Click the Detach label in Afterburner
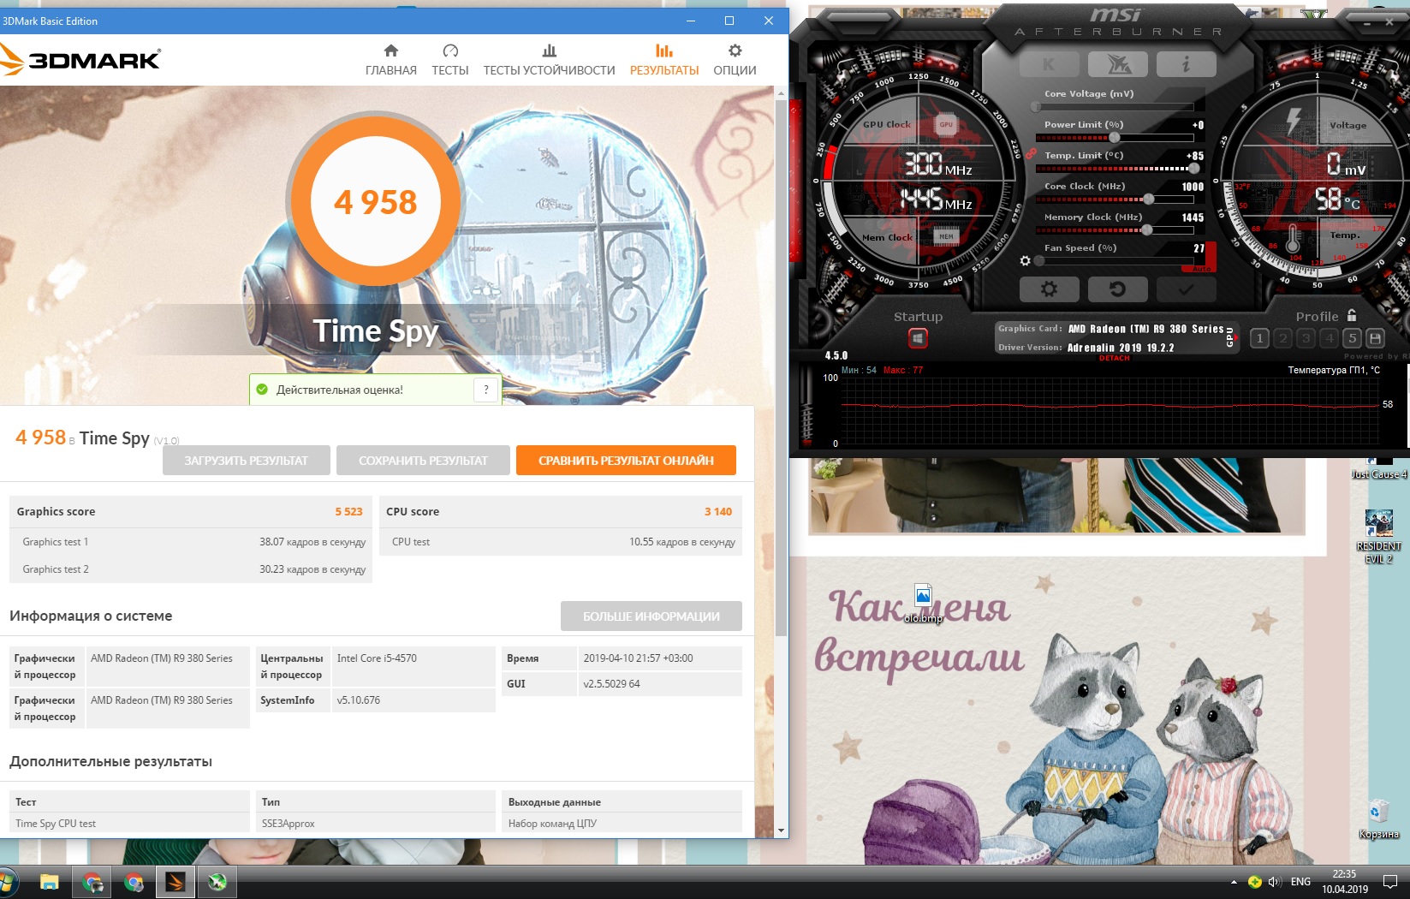 point(1114,358)
